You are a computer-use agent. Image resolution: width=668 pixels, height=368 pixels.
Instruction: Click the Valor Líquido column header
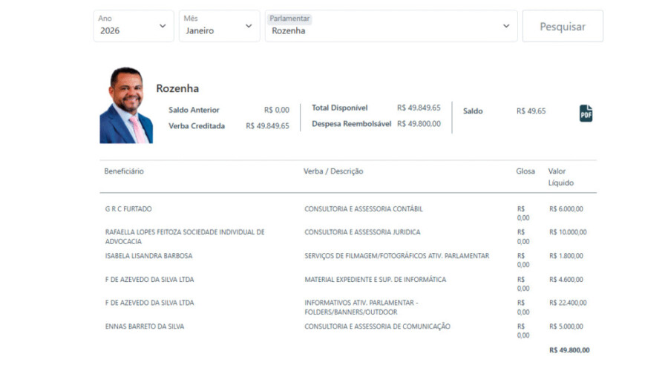[561, 177]
